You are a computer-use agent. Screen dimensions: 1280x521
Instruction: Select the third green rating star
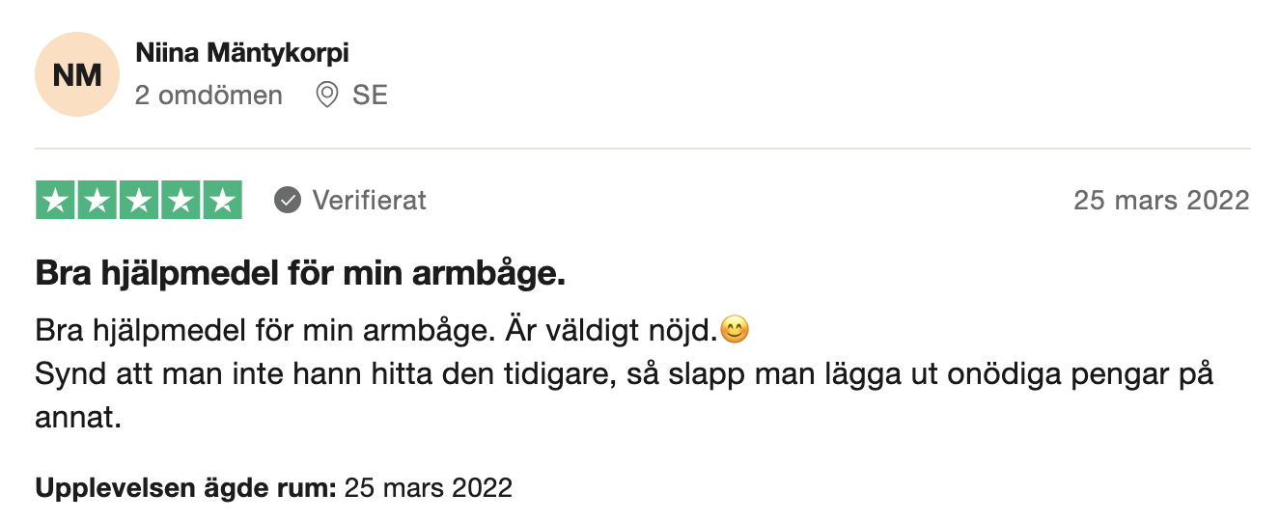coord(139,201)
